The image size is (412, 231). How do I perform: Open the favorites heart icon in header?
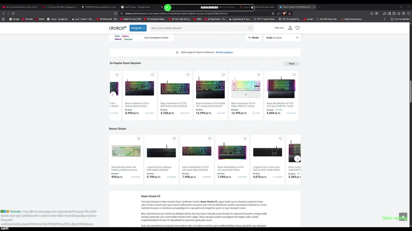tap(297, 28)
